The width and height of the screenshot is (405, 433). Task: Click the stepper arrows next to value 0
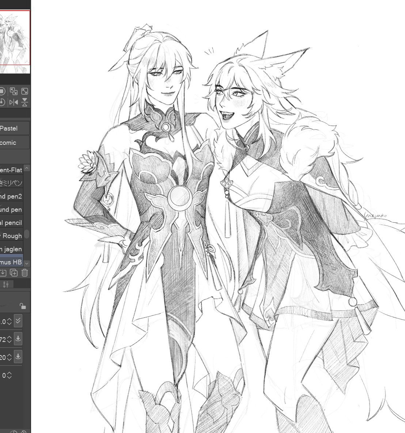point(9,375)
